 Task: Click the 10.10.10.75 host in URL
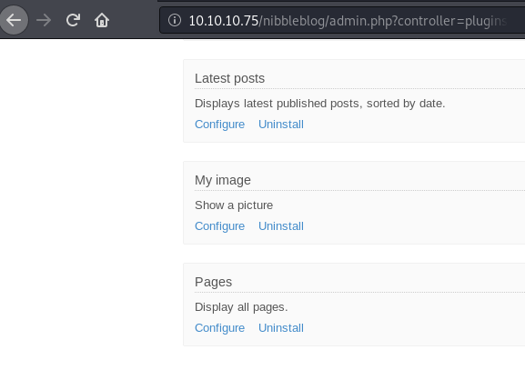[x=223, y=21]
